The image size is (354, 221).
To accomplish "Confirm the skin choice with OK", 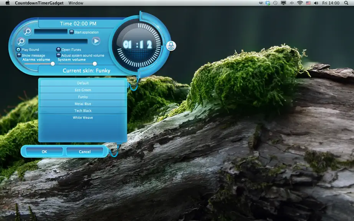I will tap(44, 152).
